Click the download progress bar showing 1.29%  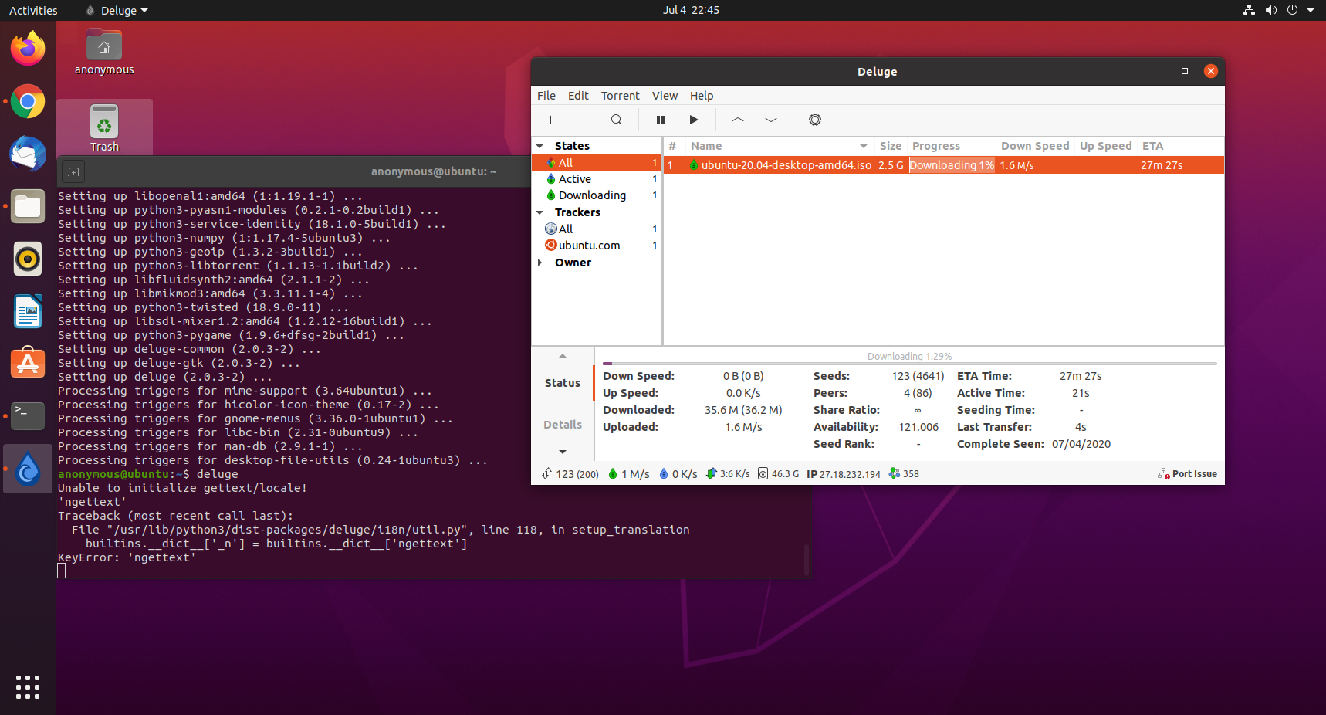909,356
